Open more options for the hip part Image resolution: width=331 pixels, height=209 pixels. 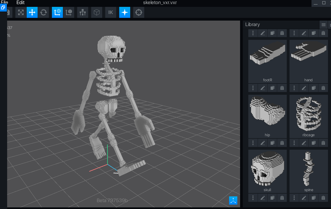coord(253,143)
